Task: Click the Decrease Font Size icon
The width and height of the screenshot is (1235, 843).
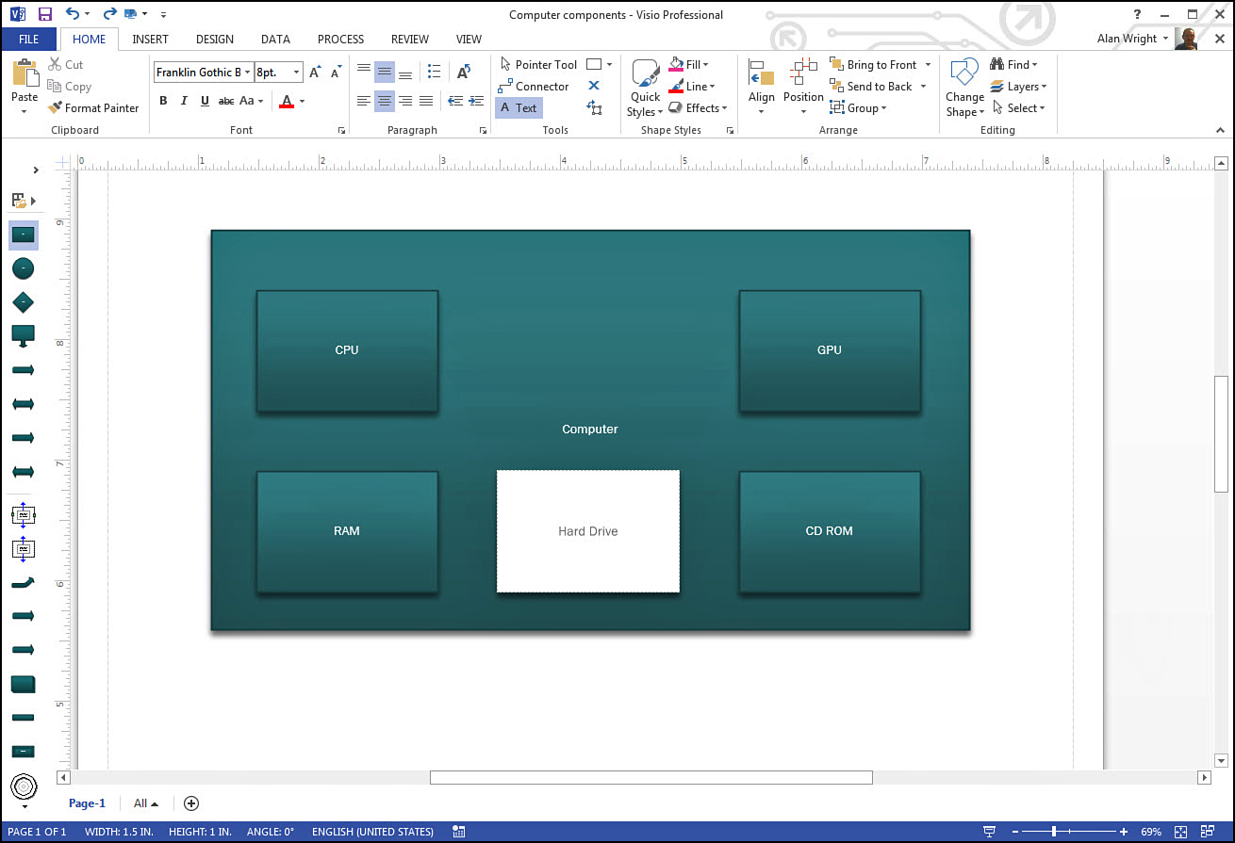Action: pos(336,73)
